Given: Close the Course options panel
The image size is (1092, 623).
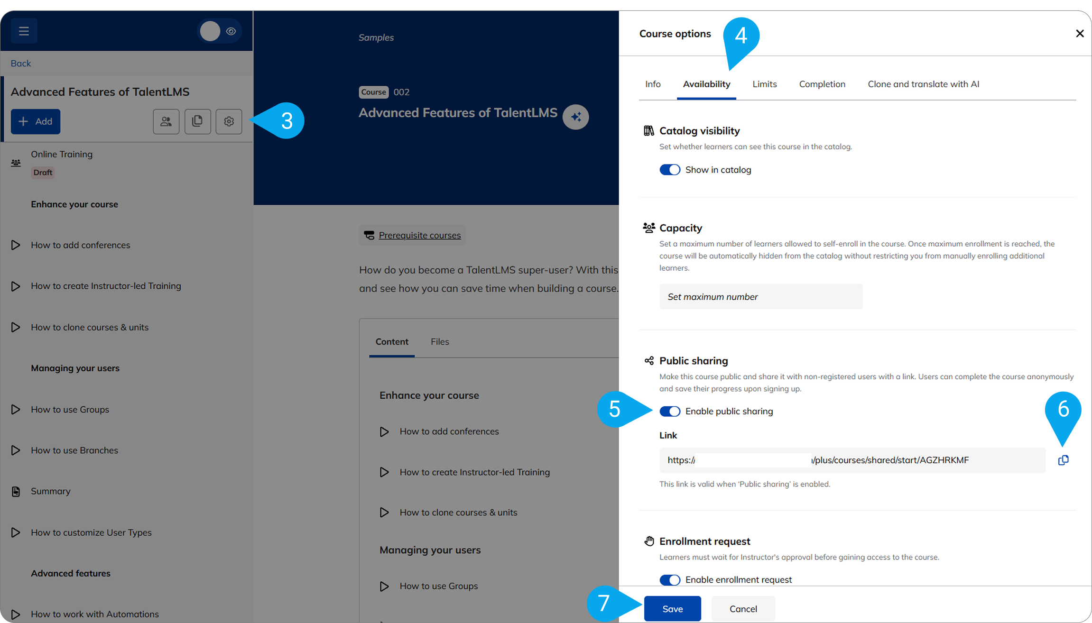Looking at the screenshot, I should coord(1080,33).
